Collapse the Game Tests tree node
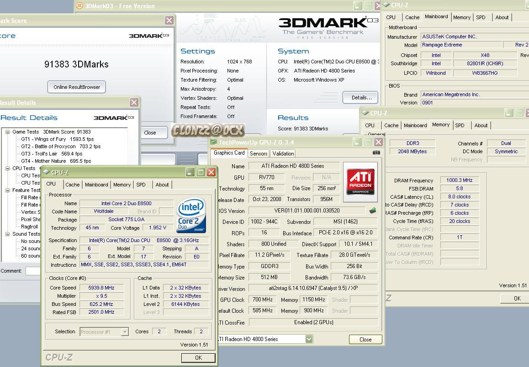Screen dimensions: 529x367 pyautogui.click(x=7, y=132)
